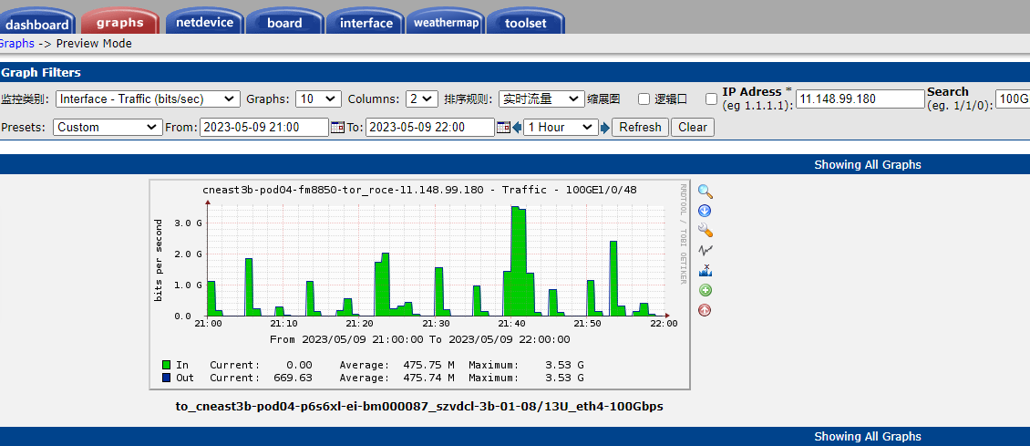The height and width of the screenshot is (446, 1030).
Task: Open the Presets Custom dropdown
Action: (108, 128)
